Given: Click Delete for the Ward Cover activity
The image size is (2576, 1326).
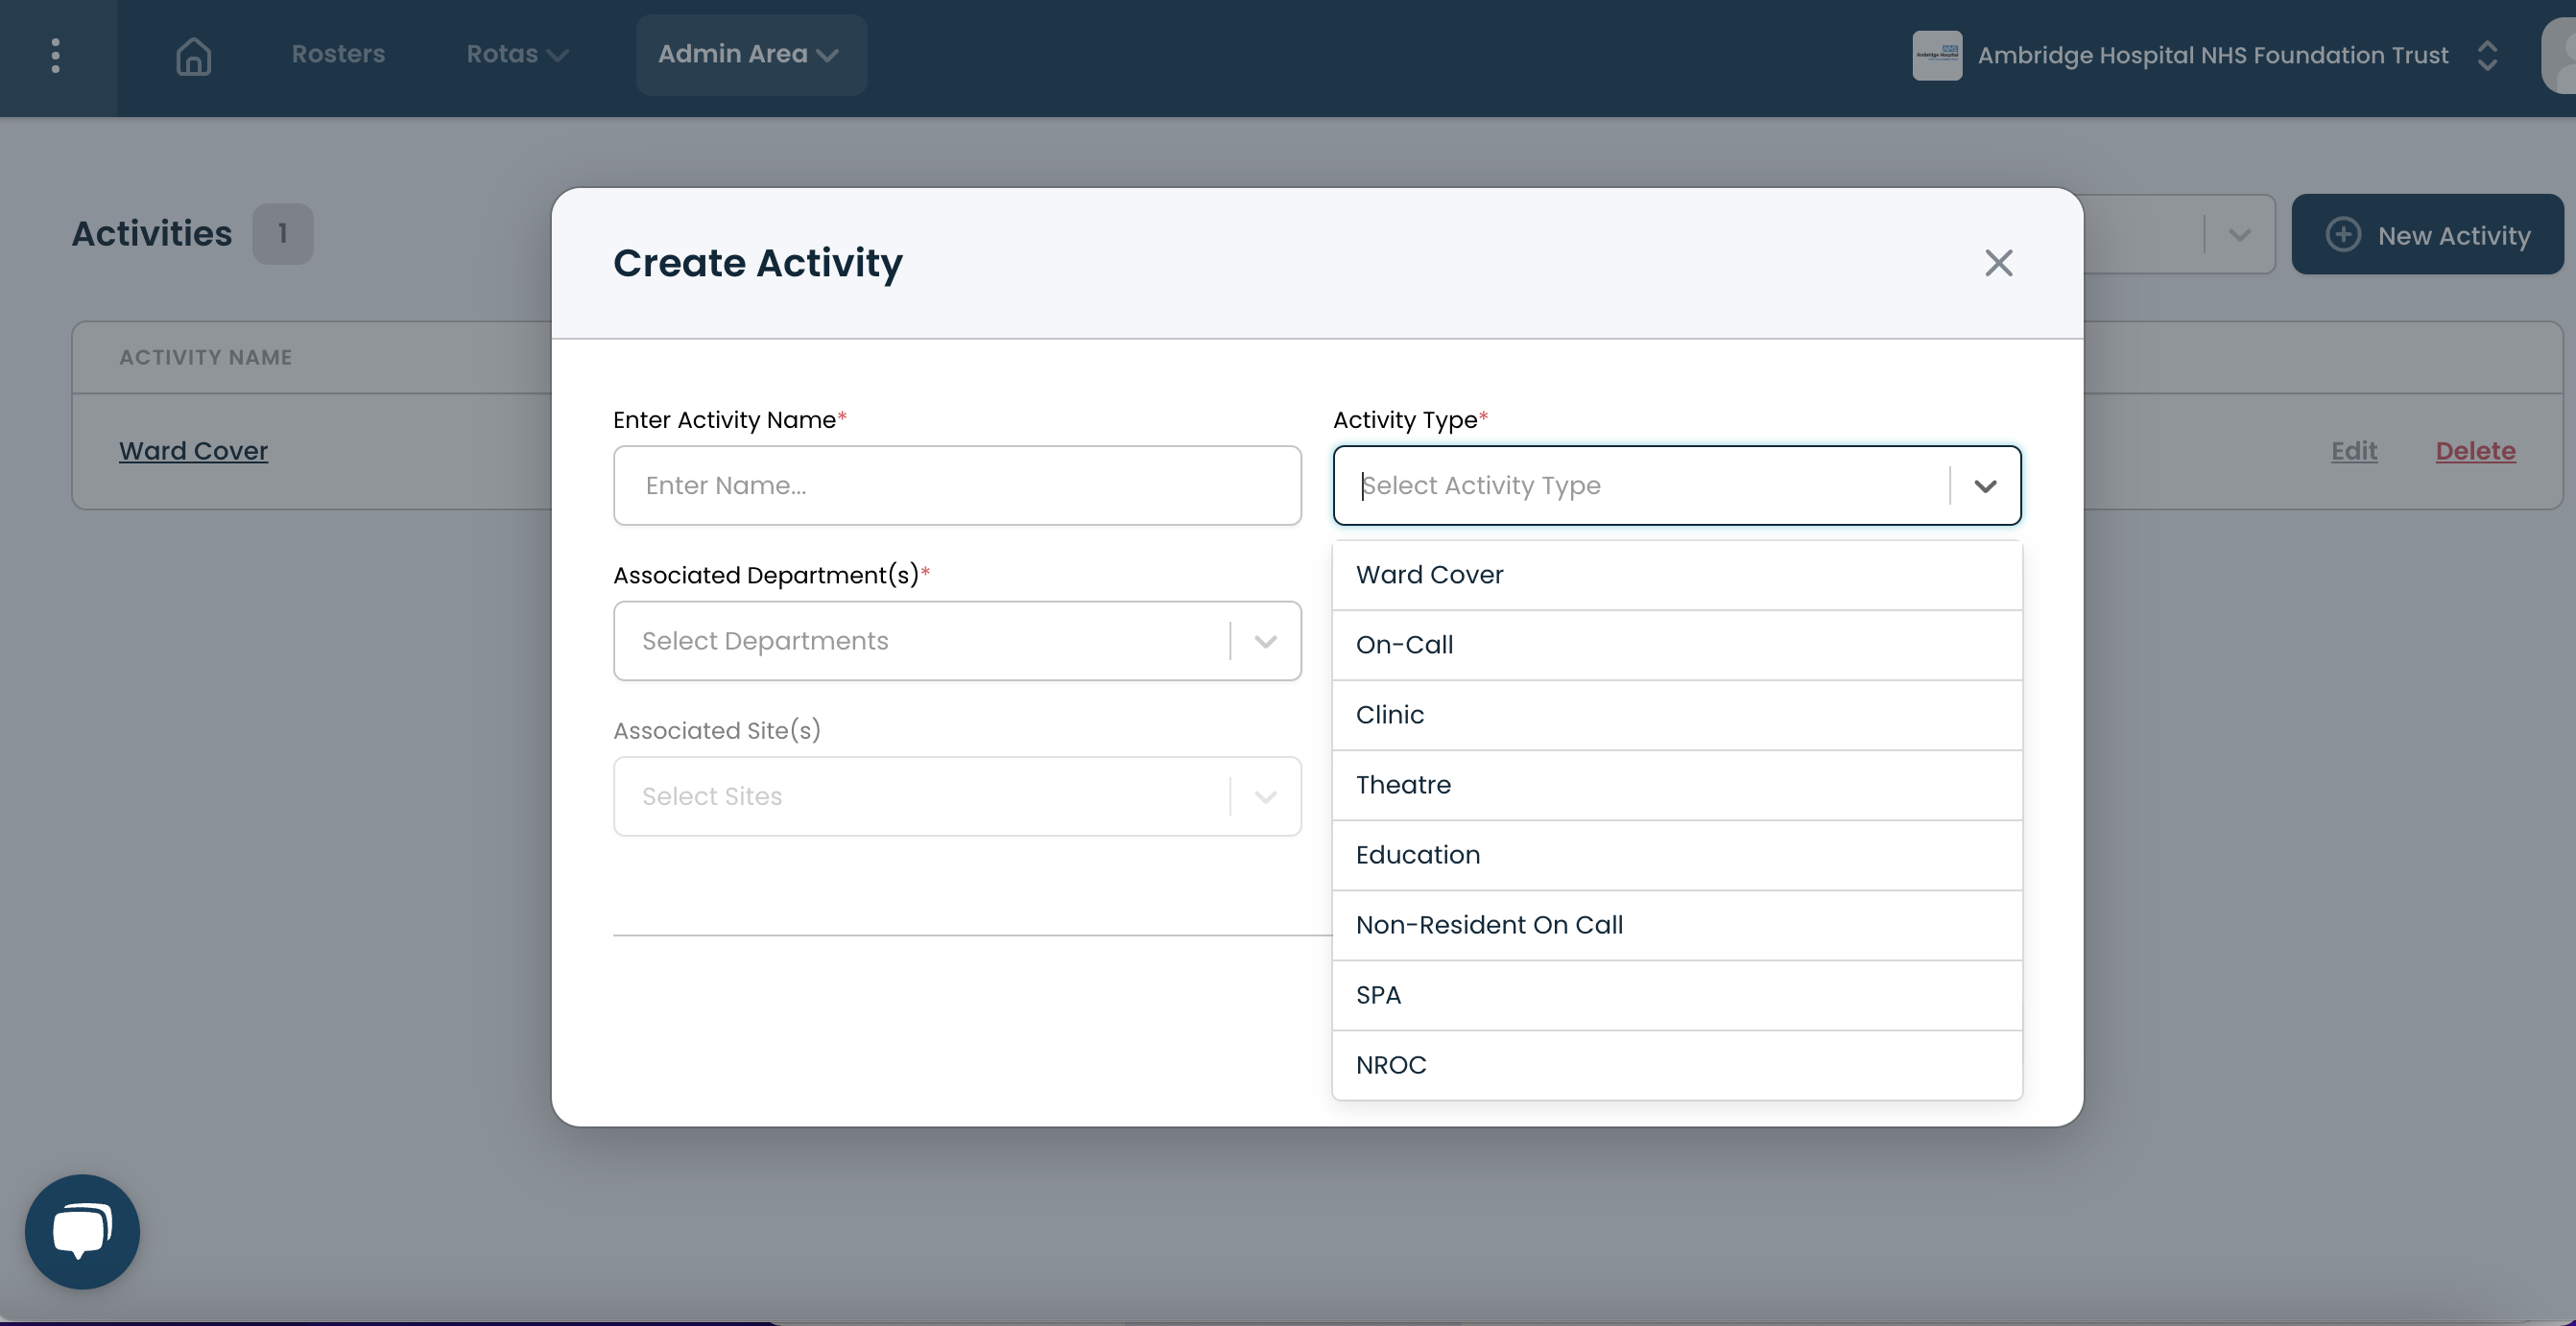Looking at the screenshot, I should (x=2476, y=451).
